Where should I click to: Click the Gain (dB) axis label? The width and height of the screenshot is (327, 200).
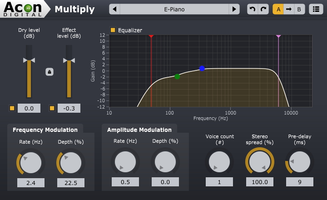[x=93, y=71]
